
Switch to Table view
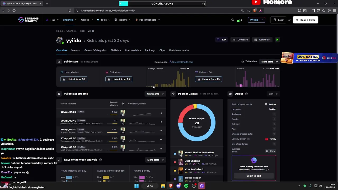(249, 61)
